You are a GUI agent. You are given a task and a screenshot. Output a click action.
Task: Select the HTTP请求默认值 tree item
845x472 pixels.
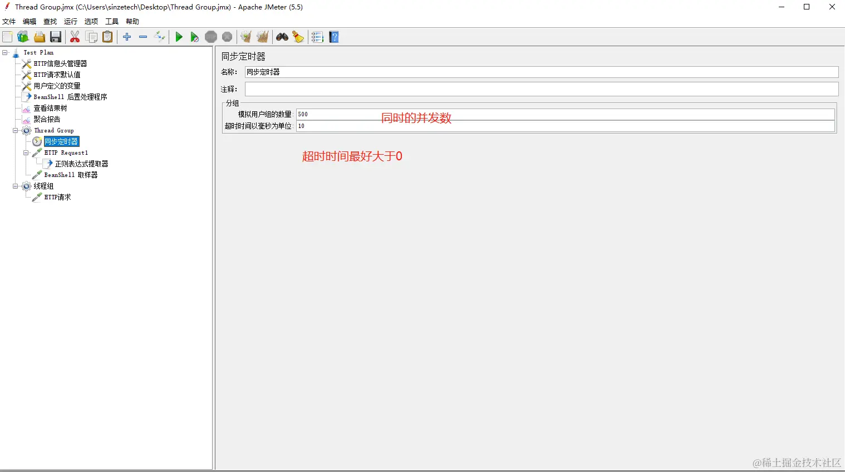(57, 75)
